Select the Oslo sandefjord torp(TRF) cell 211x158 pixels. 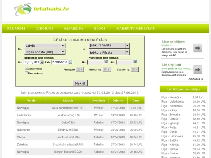(x=68, y=108)
